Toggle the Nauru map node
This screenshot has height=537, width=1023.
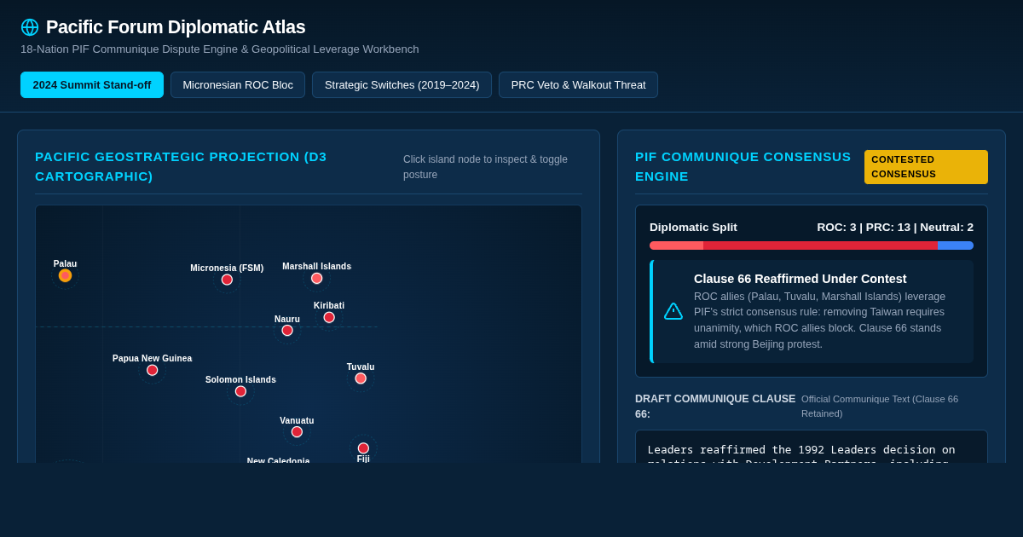coord(287,331)
